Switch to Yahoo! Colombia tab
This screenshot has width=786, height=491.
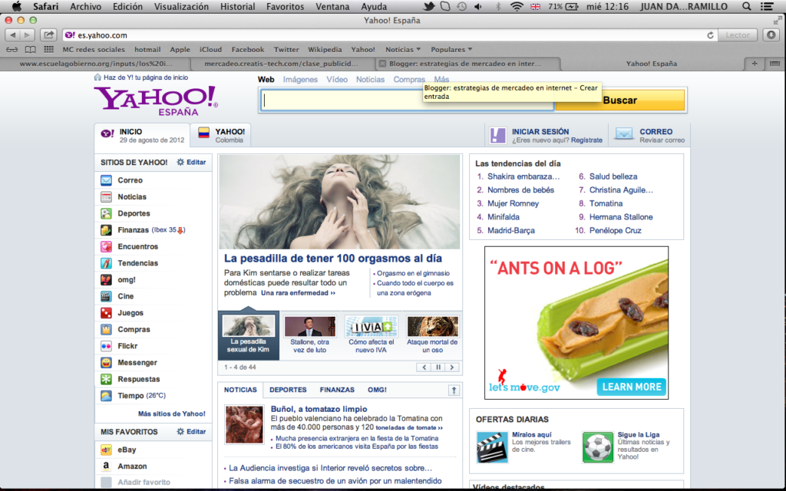pos(221,135)
